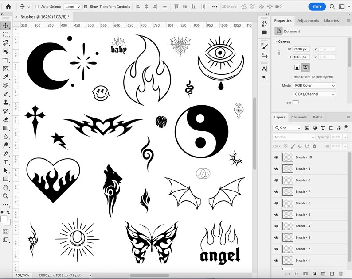This screenshot has width=352, height=279.
Task: Open the search magnifier in top bar
Action: coord(332,7)
